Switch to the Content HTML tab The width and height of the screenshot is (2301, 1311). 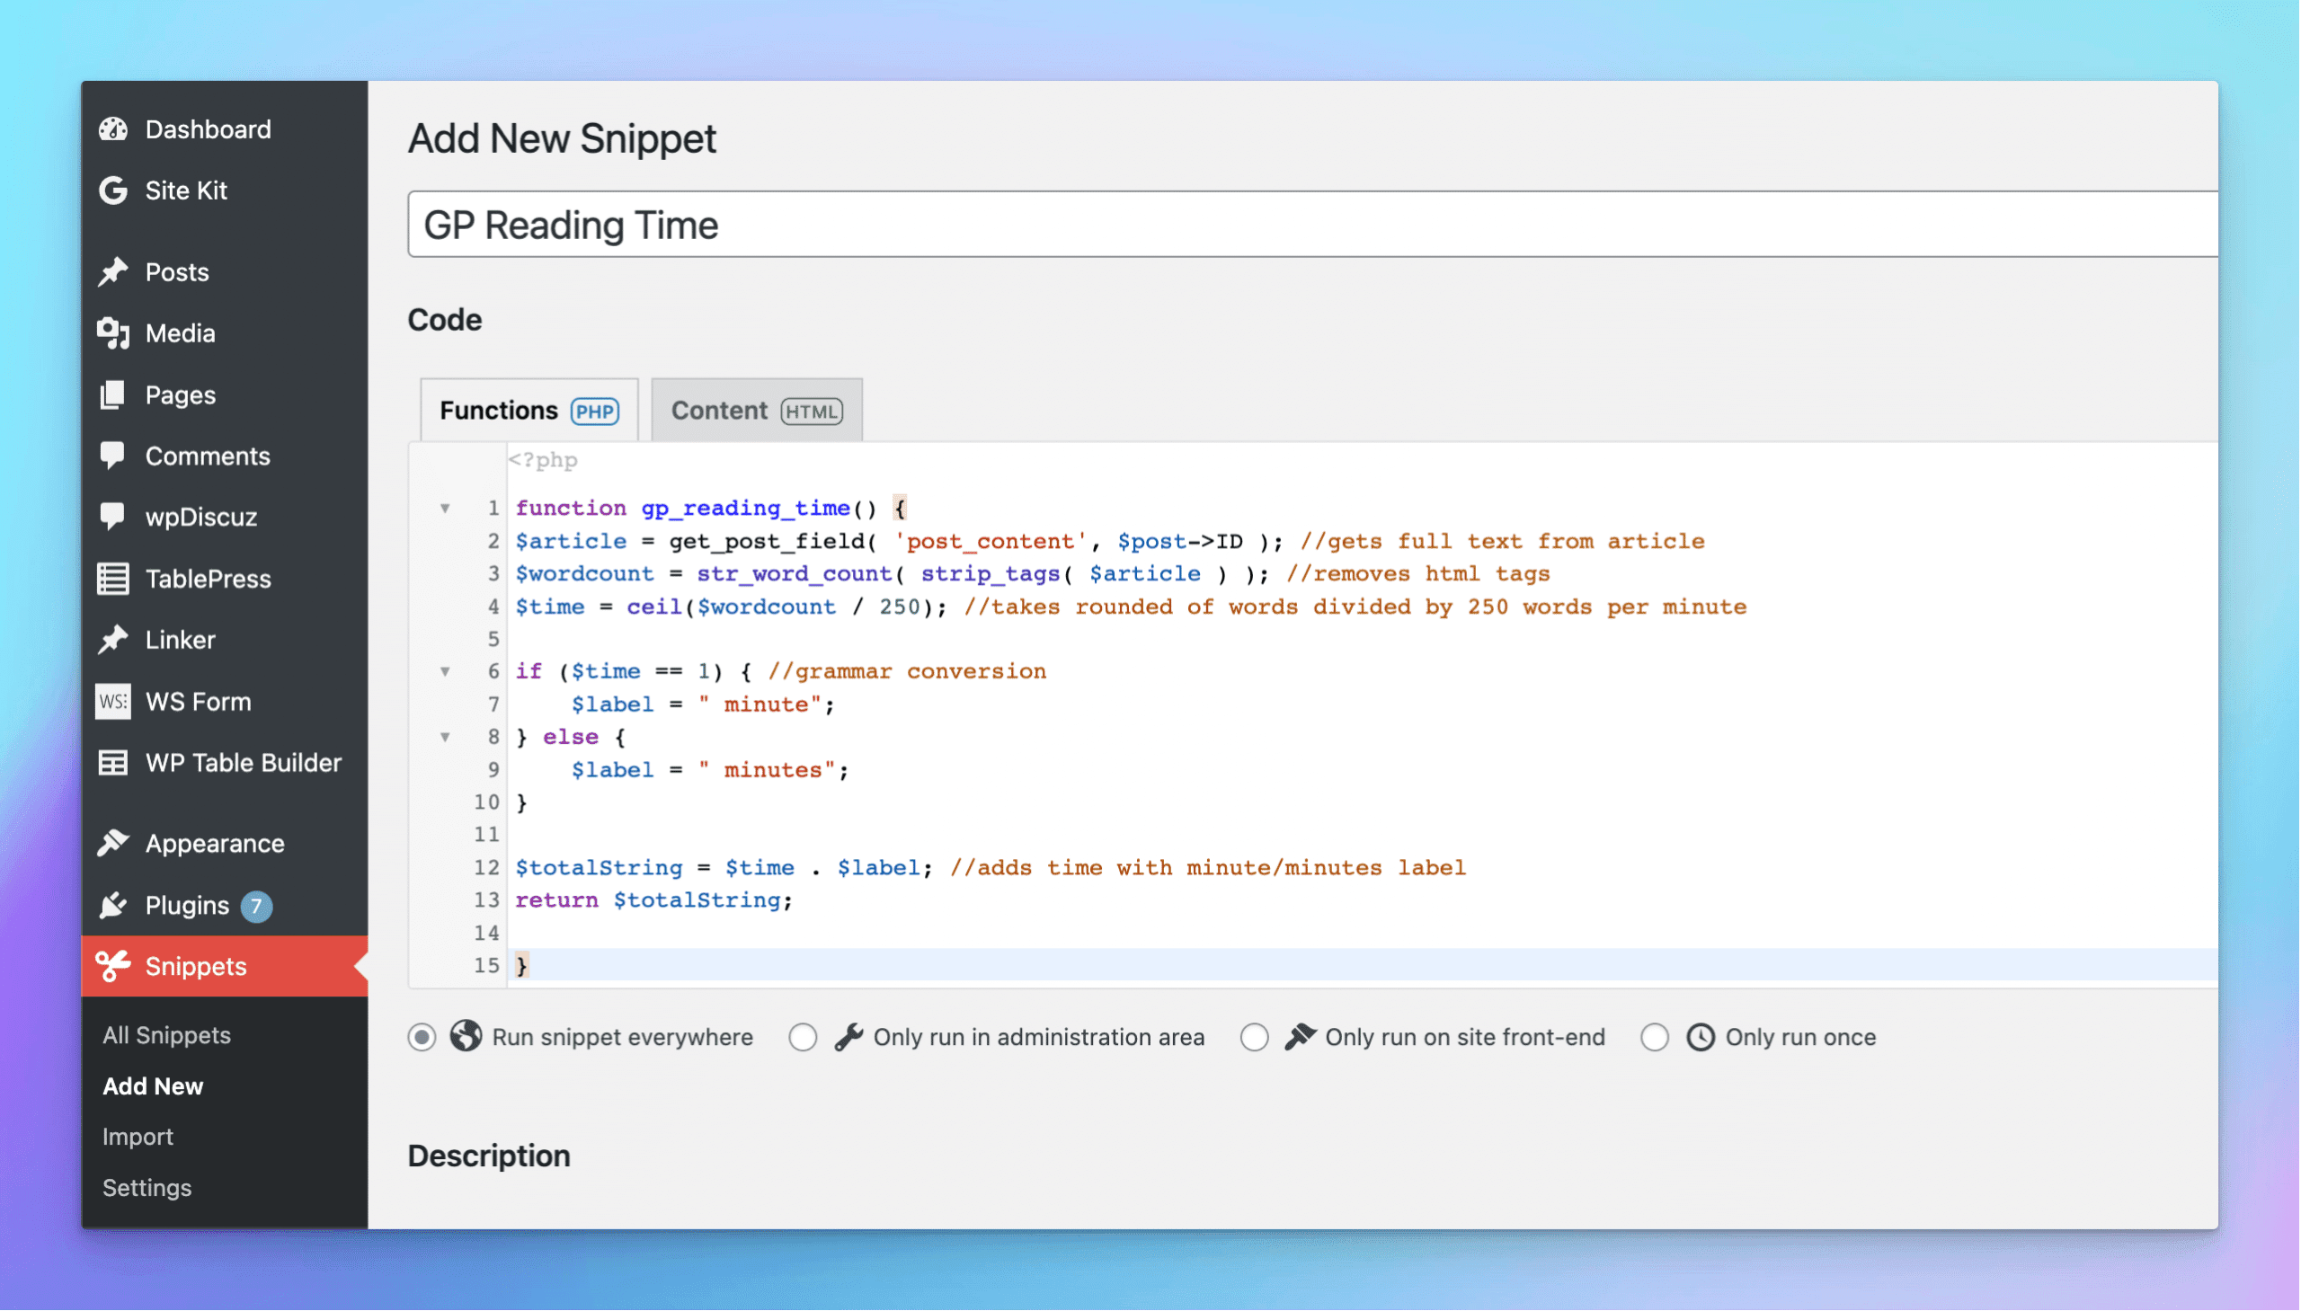point(758,411)
